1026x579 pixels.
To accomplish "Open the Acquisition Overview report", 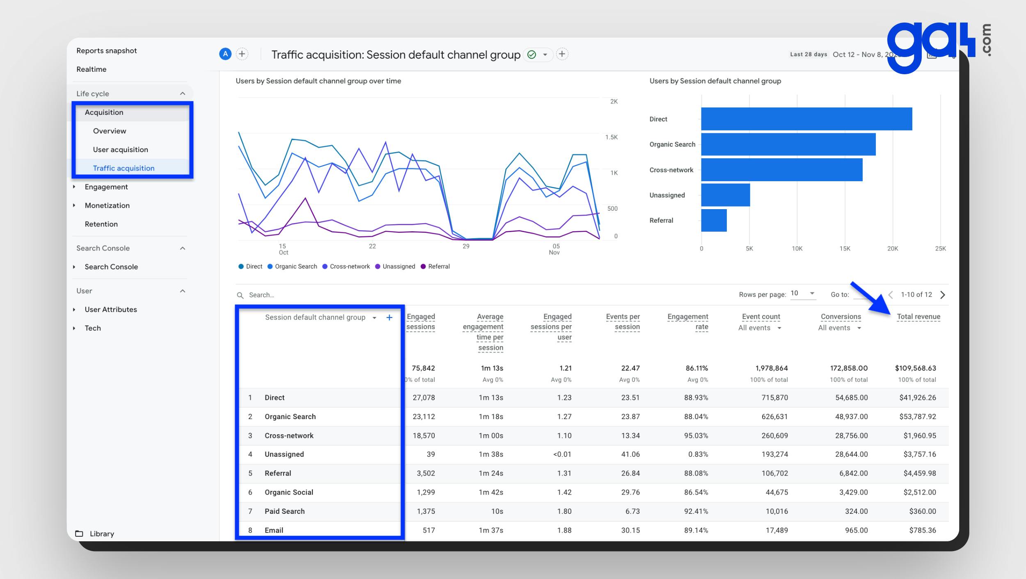I will point(110,131).
